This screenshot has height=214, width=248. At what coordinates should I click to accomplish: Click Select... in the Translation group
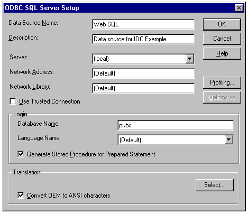[x=215, y=185]
